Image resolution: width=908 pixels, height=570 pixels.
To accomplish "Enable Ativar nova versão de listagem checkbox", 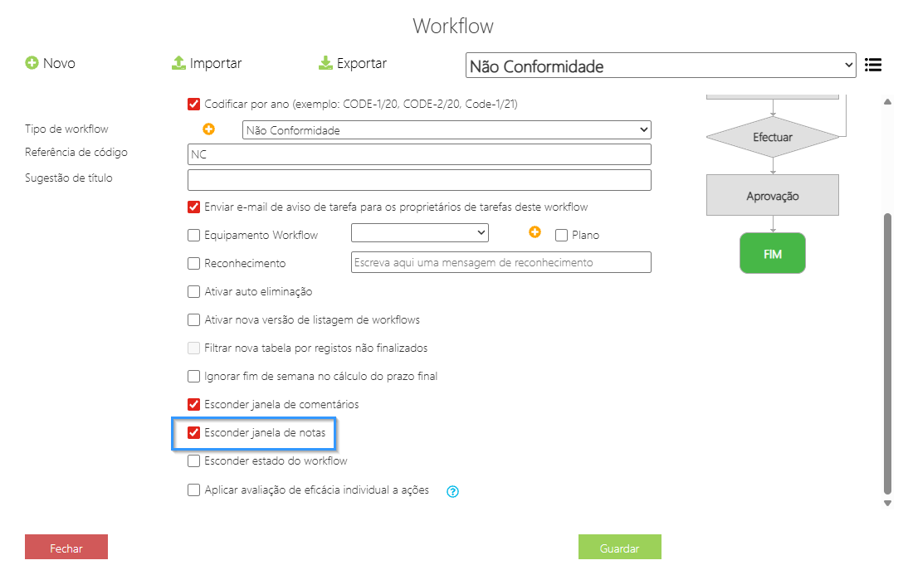I will tap(194, 320).
